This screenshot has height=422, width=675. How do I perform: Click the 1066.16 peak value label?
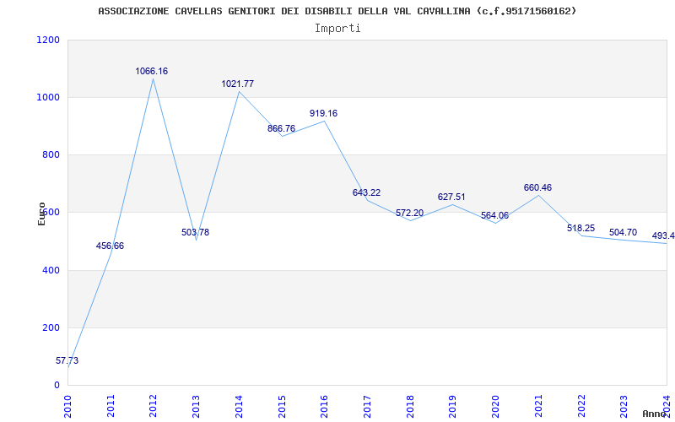pyautogui.click(x=152, y=71)
